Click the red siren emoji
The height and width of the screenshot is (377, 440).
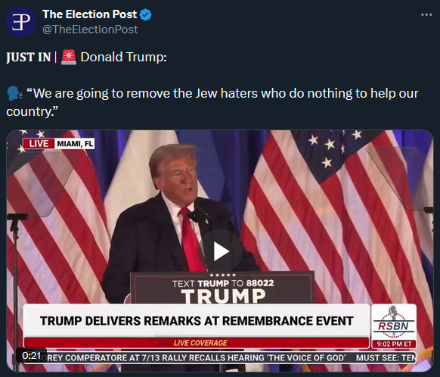click(x=69, y=57)
